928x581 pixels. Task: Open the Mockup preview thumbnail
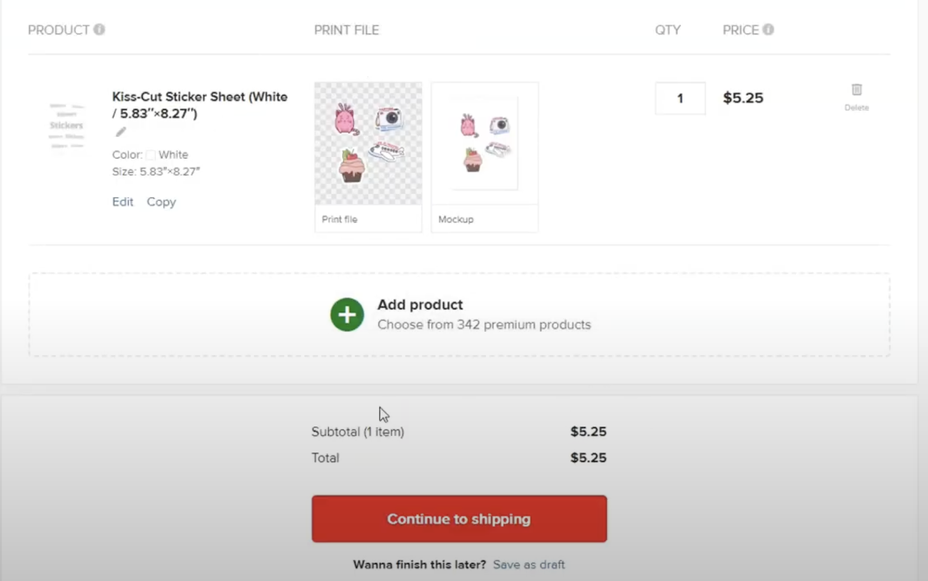click(485, 143)
